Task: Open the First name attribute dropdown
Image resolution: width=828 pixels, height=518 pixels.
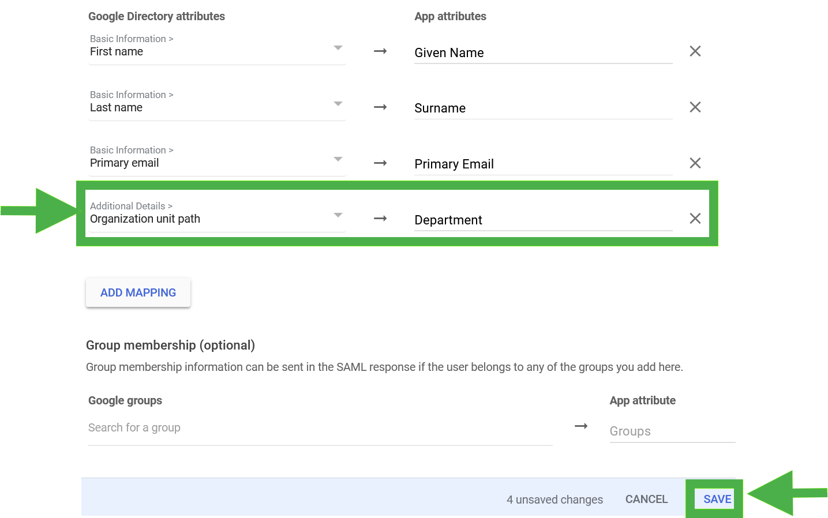Action: (x=338, y=49)
